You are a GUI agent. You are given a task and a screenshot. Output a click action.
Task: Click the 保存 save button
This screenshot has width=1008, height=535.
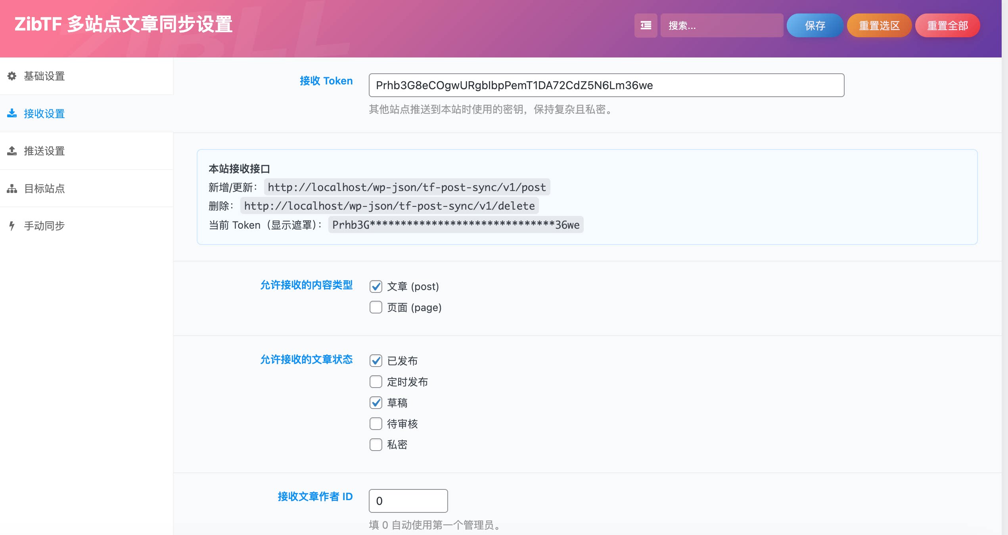[814, 25]
